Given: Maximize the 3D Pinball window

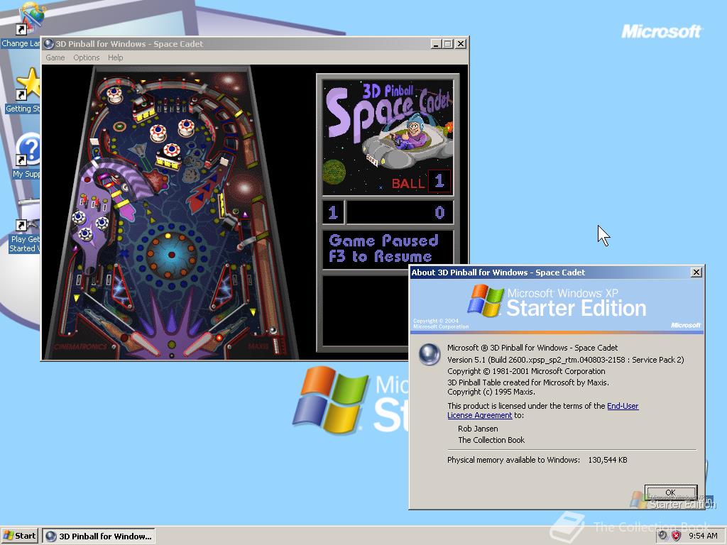Looking at the screenshot, I should (x=447, y=43).
